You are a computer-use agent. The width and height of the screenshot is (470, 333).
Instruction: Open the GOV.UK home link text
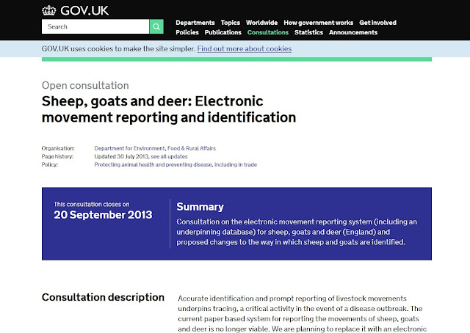(84, 10)
